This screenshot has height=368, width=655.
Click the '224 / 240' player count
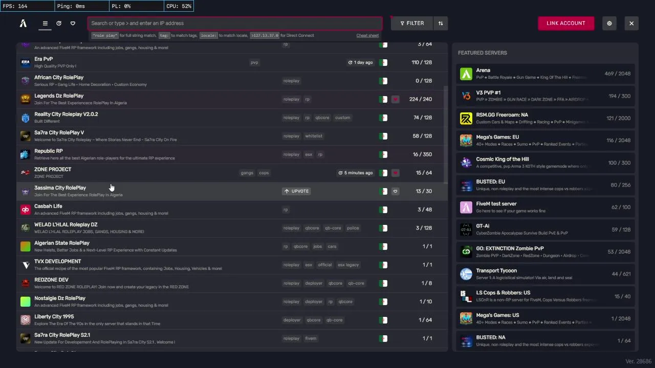click(x=421, y=99)
